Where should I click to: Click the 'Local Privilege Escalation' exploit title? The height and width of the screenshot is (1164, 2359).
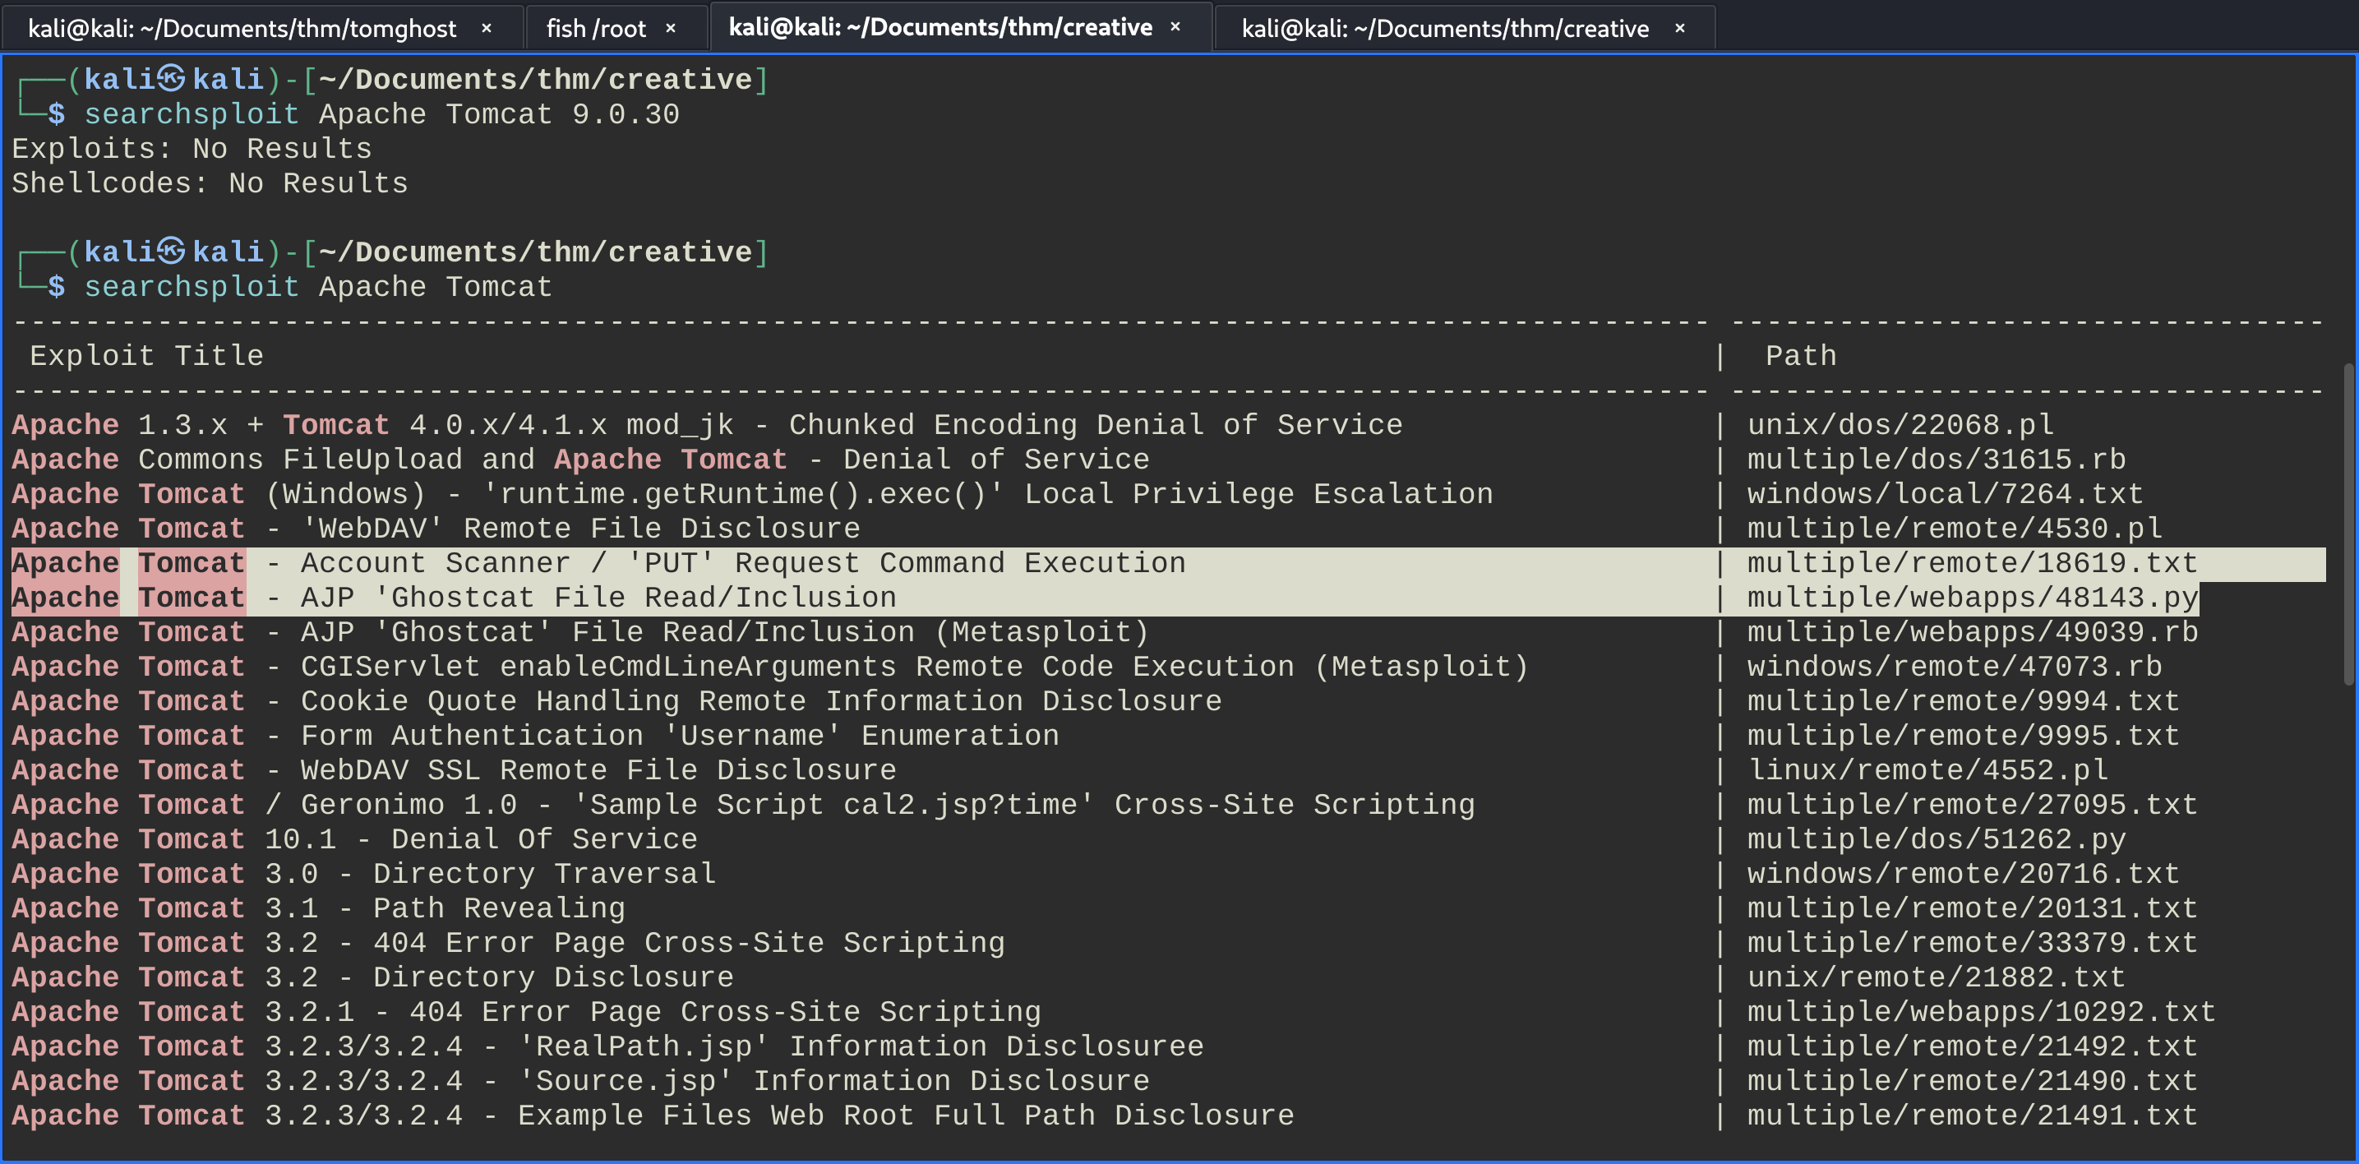click(752, 493)
